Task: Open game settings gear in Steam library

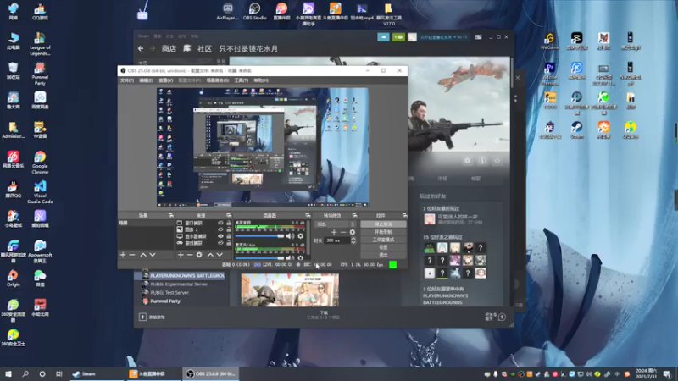Action: [468, 161]
